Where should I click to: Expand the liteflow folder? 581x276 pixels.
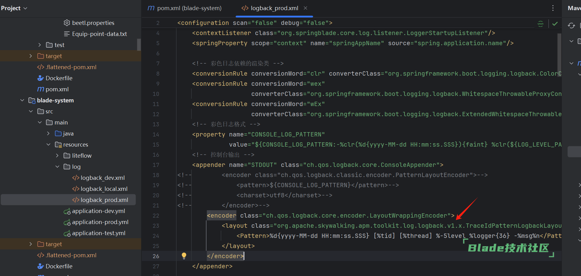[57, 156]
